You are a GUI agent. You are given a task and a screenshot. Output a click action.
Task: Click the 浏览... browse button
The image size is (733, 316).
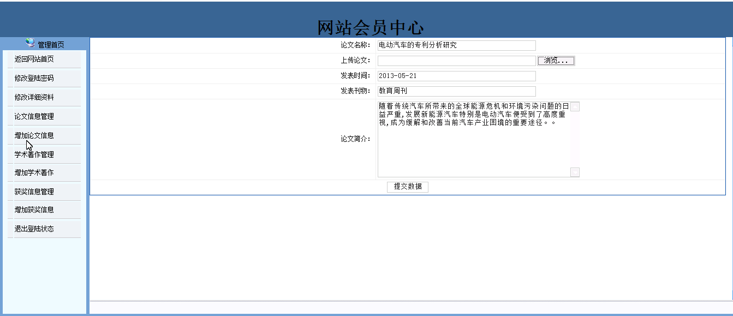556,61
